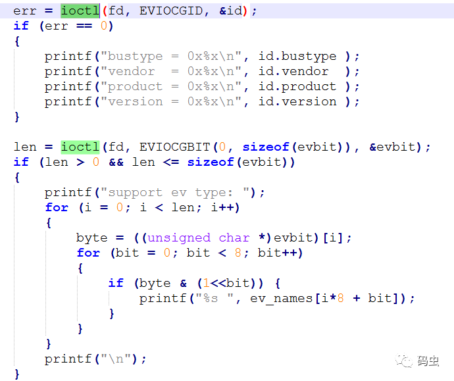454x381 pixels.
Task: Click id.bustype argument
Action: click(x=297, y=56)
